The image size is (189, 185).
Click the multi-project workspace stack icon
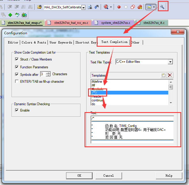coord(3,15)
